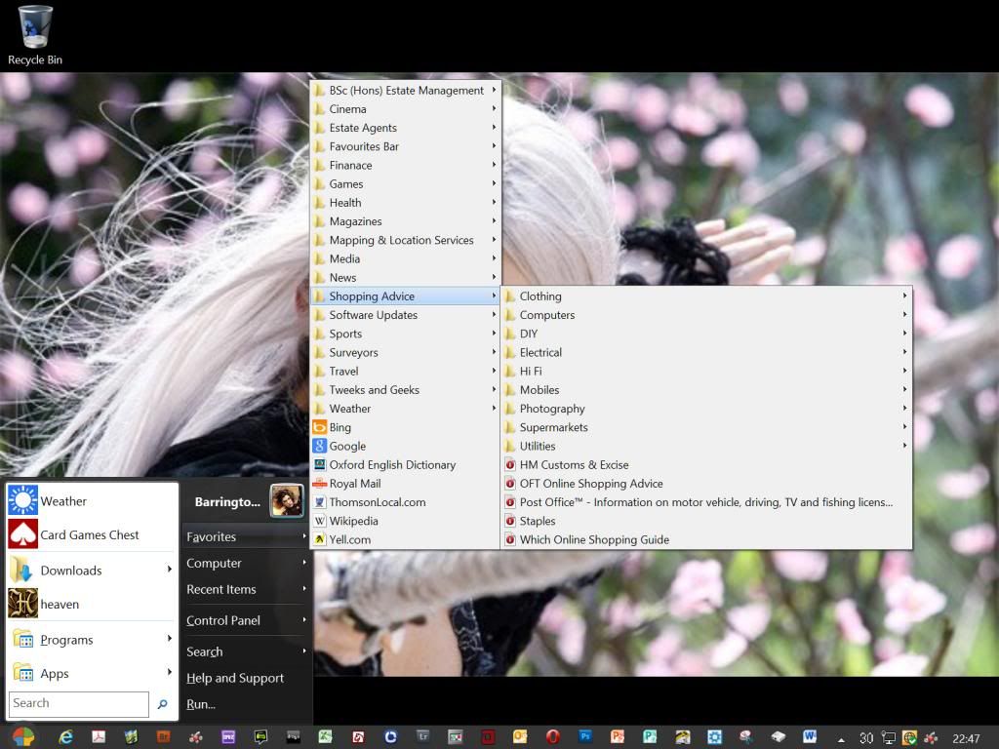Expand the Computers folder submenu
Screen dimensions: 999x749
(x=904, y=314)
